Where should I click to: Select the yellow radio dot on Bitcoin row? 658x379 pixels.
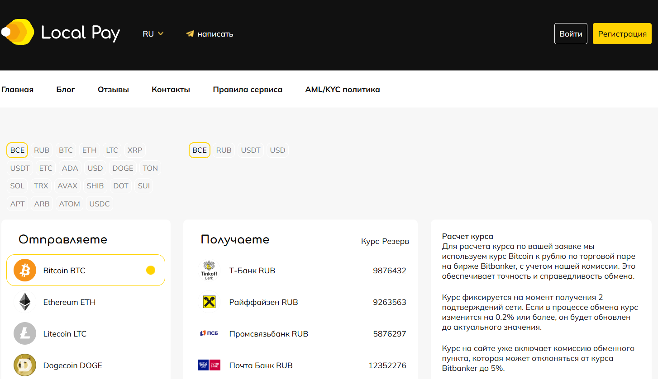pos(151,270)
